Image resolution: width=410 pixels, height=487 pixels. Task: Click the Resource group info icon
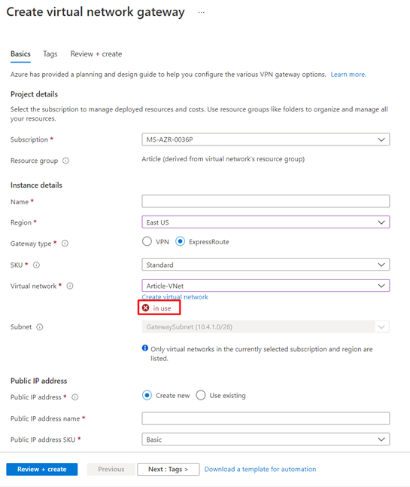[x=65, y=161]
